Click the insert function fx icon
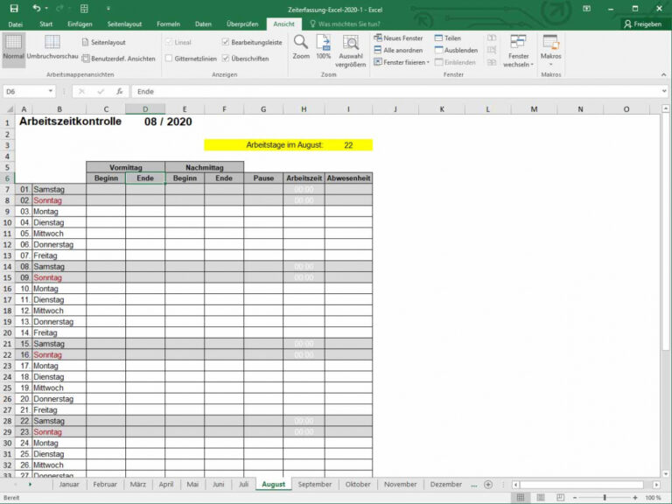Viewport: 672px width, 504px height. (118, 91)
